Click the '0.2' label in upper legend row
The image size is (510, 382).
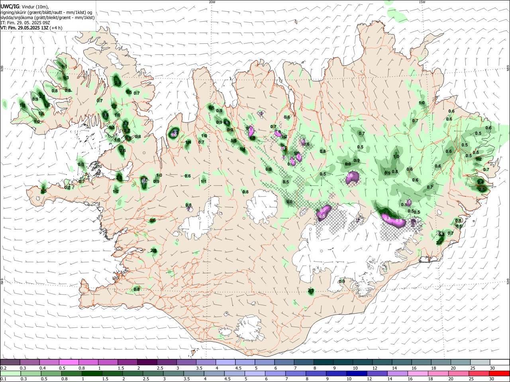[x=3, y=368]
